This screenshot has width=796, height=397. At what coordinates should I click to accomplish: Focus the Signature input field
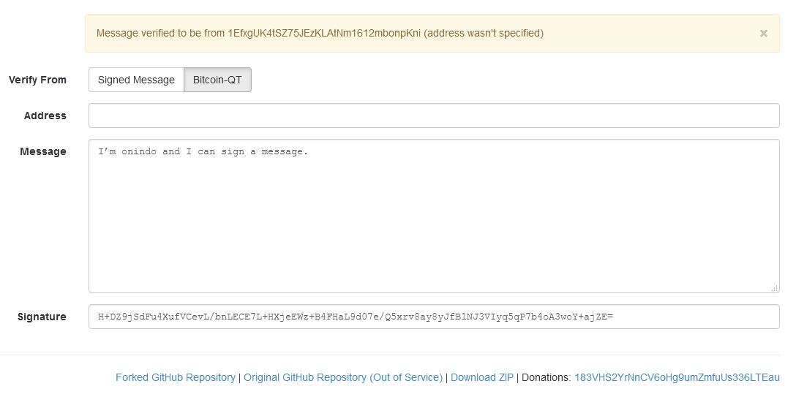click(434, 317)
